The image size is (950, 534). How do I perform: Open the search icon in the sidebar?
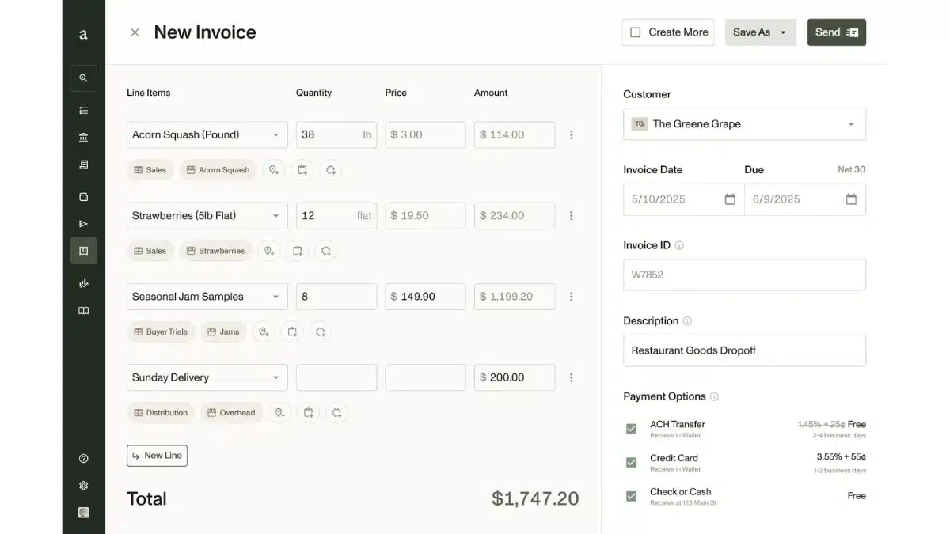(83, 78)
